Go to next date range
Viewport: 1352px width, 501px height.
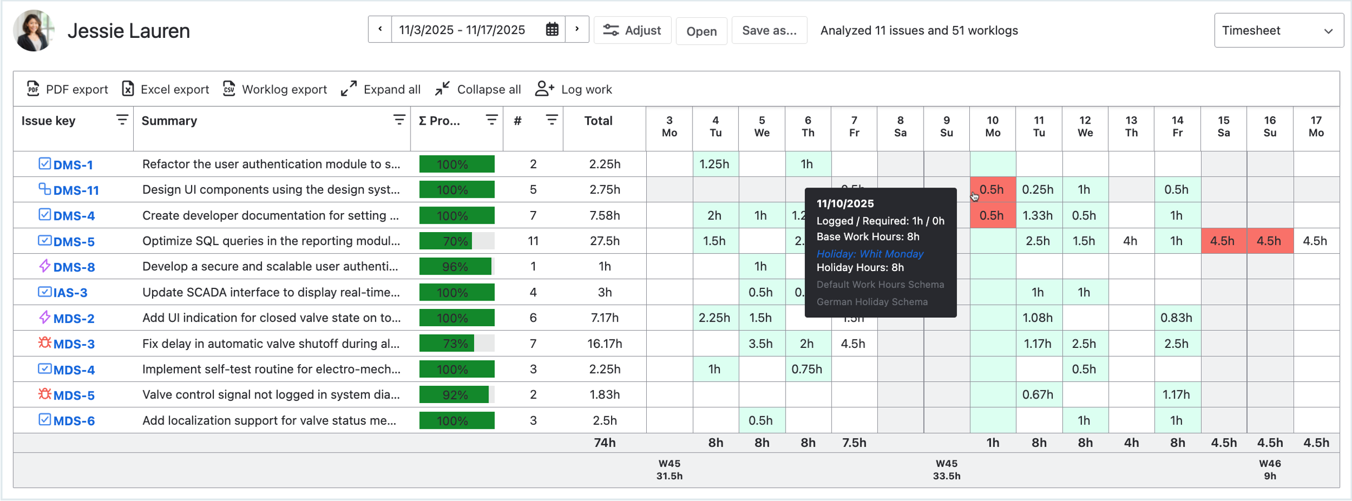(x=577, y=30)
